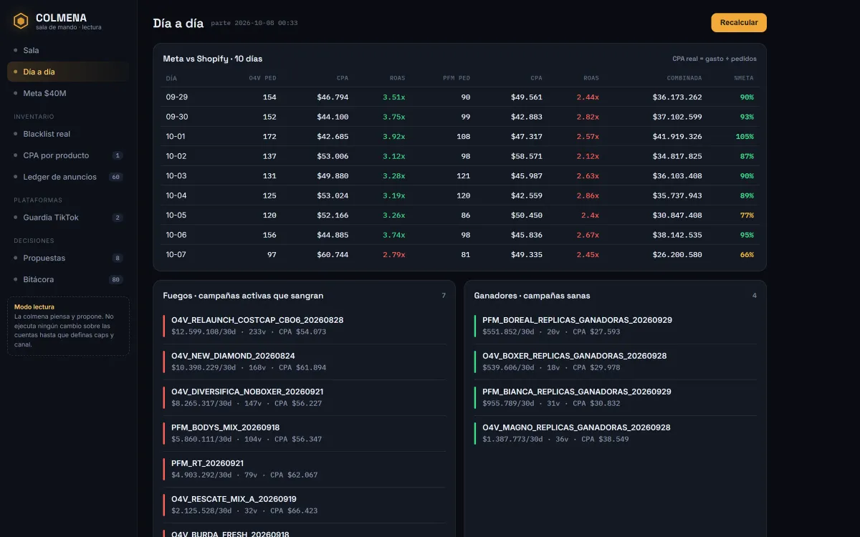The height and width of the screenshot is (537, 860).
Task: Click the Modo lectura notice heading
Action: (x=34, y=307)
